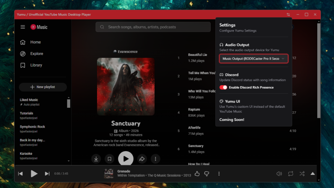Open player bar more actions menu
The width and height of the screenshot is (334, 188).
(219, 174)
